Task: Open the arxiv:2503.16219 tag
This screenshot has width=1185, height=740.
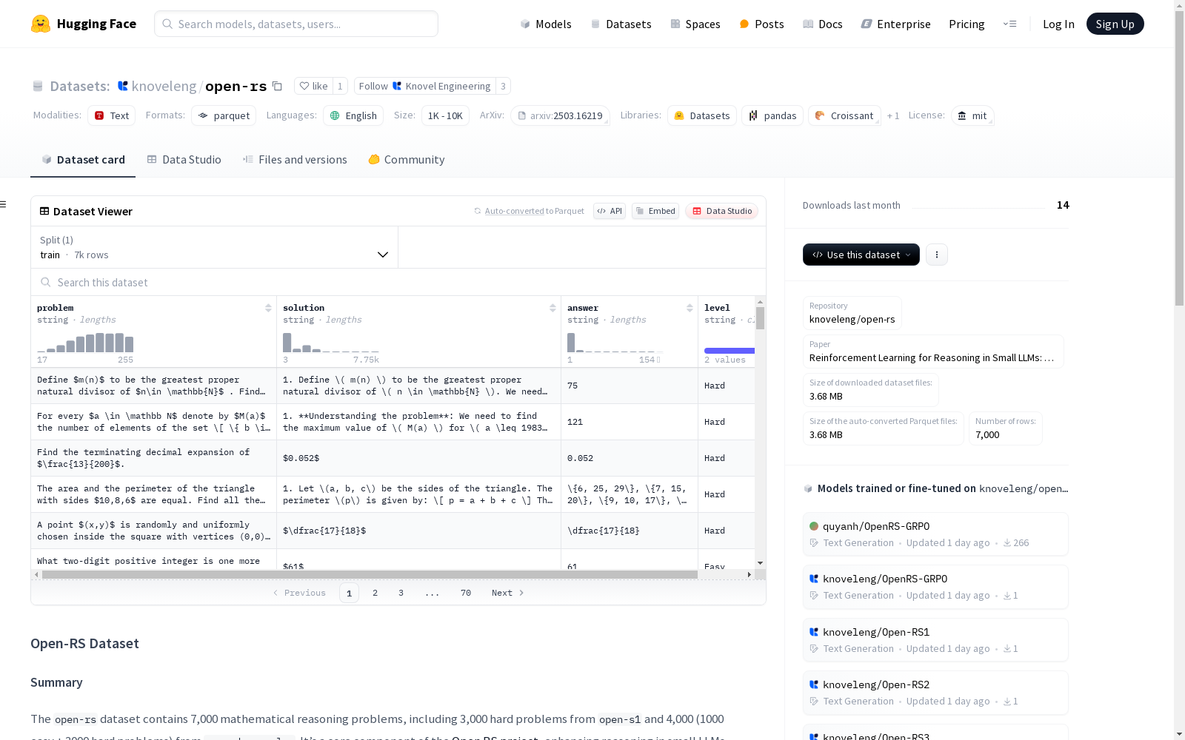Action: pos(560,115)
